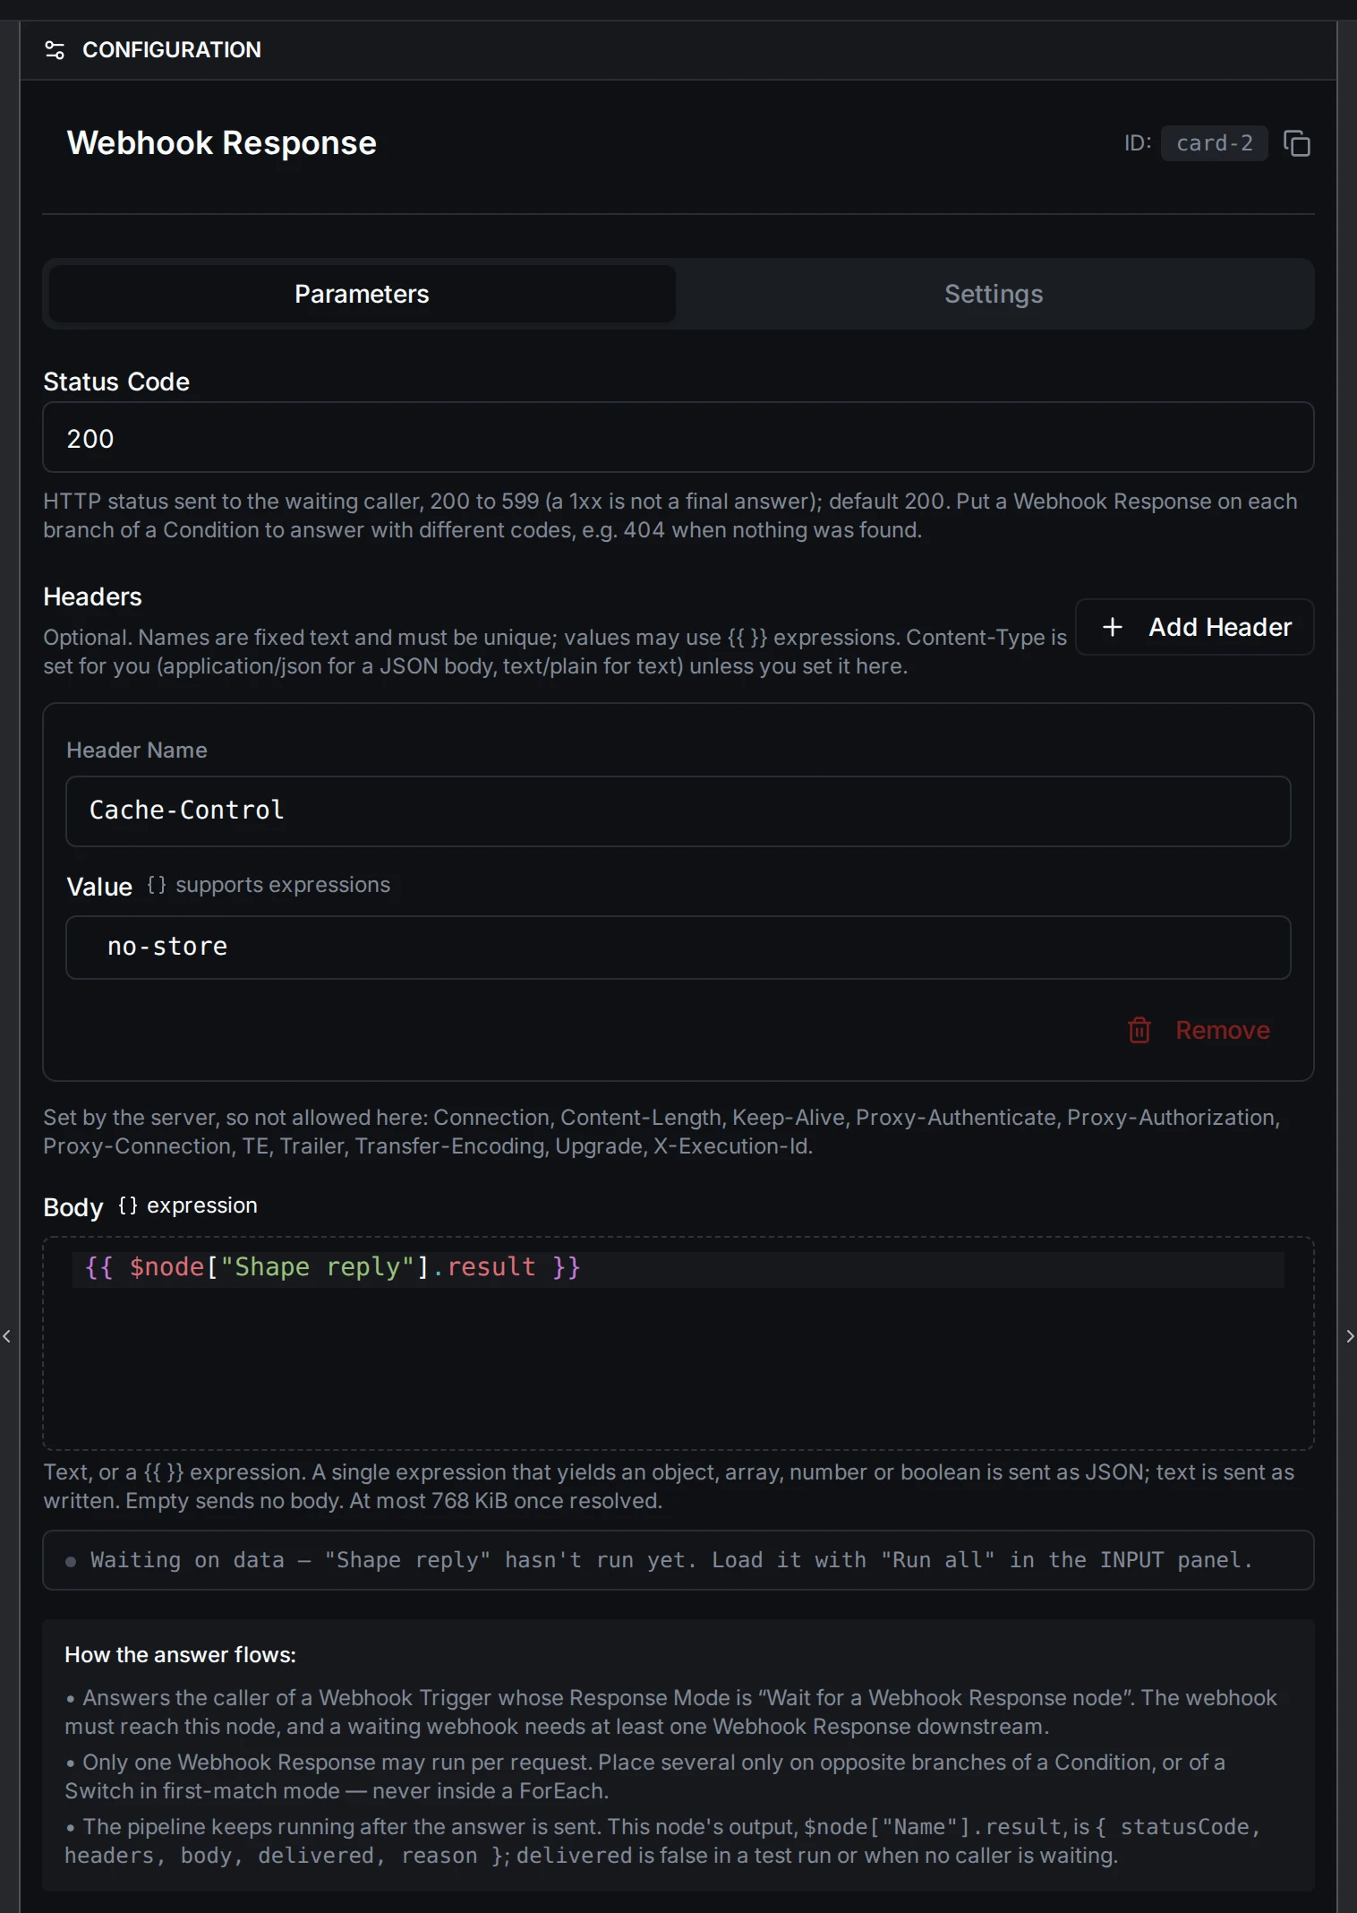The image size is (1357, 1913).
Task: Click the CONFIGURATION panel heading
Action: click(x=172, y=50)
